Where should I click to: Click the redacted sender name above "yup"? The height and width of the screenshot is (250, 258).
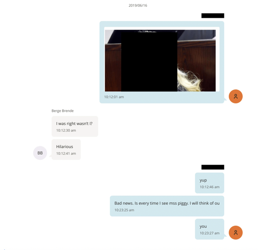point(213,167)
